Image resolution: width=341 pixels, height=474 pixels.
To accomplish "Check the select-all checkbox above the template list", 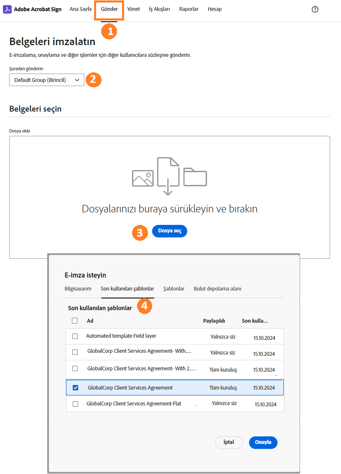I will coord(74,320).
